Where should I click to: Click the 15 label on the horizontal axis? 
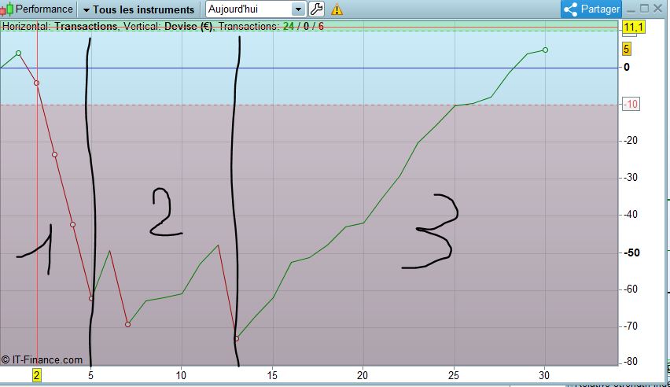tap(272, 375)
